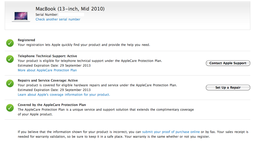Open More about AppleCare Protection Plan link
Image resolution: width=254 pixels, height=144 pixels.
pyautogui.click(x=47, y=70)
